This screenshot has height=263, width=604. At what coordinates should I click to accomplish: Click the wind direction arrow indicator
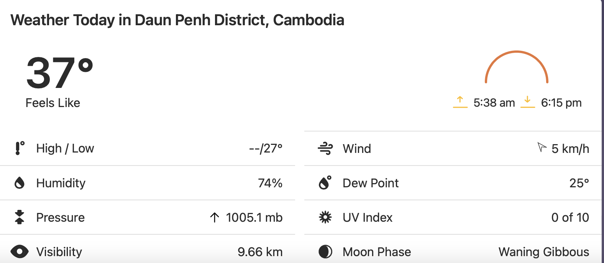pyautogui.click(x=542, y=147)
